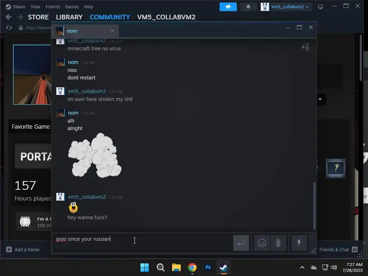Close the nom chat tab
The width and height of the screenshot is (368, 276).
pos(112,31)
